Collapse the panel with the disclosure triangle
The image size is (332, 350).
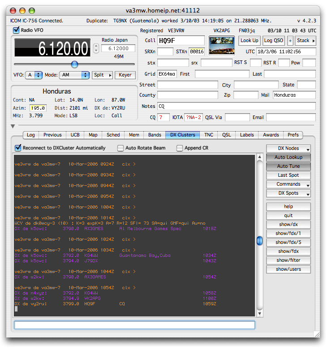tap(13, 127)
